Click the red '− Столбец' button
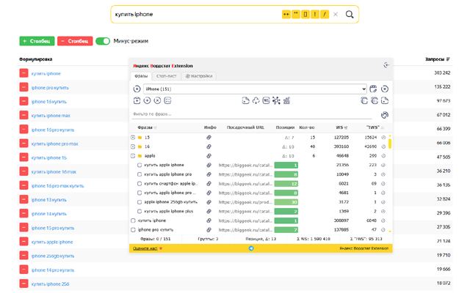 click(75, 41)
